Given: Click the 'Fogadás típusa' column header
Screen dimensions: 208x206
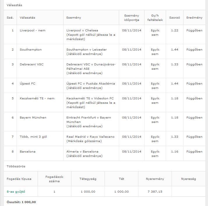Looking at the screenshot, I should pos(19,179).
